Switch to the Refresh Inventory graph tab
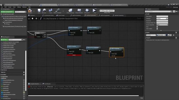This screenshot has height=100, width=179. [118, 16]
